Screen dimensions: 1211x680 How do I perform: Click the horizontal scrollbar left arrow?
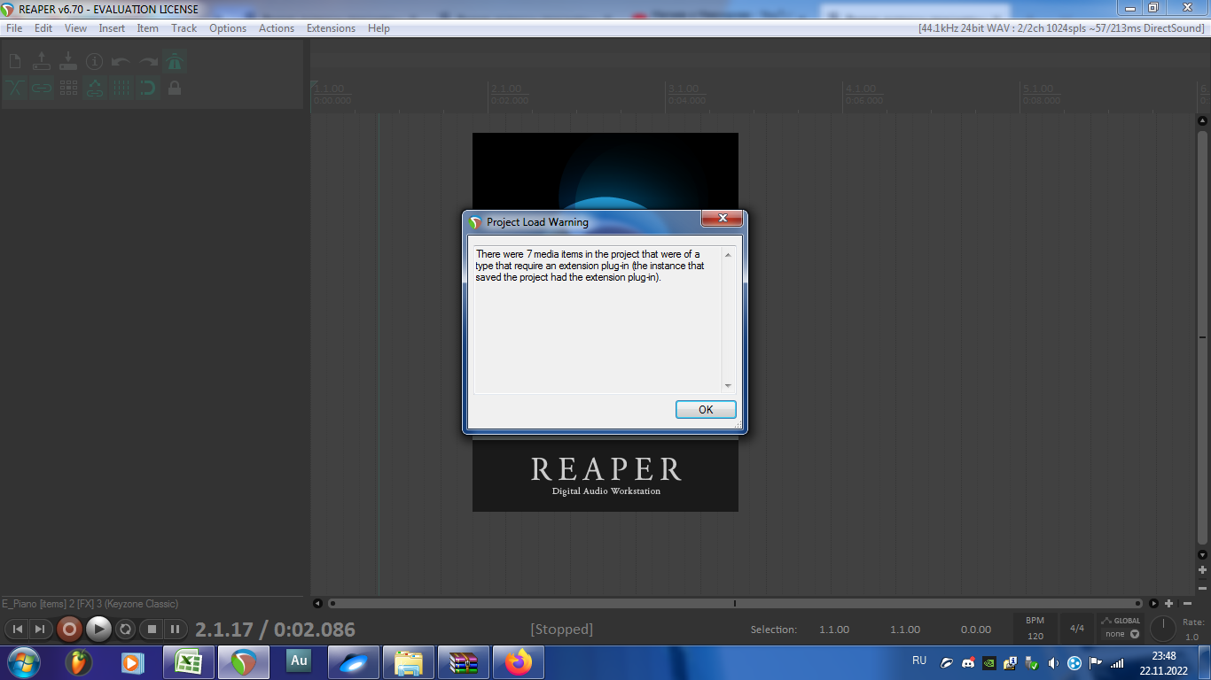[318, 604]
